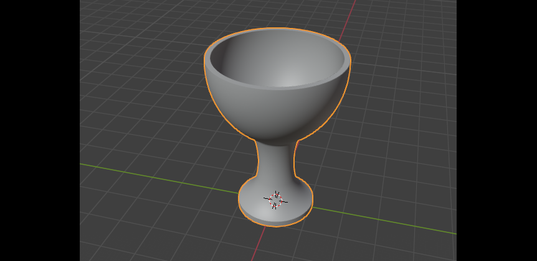Deselect by clicking empty grid left of goblet
The height and width of the screenshot is (261, 537).
(x=144, y=103)
